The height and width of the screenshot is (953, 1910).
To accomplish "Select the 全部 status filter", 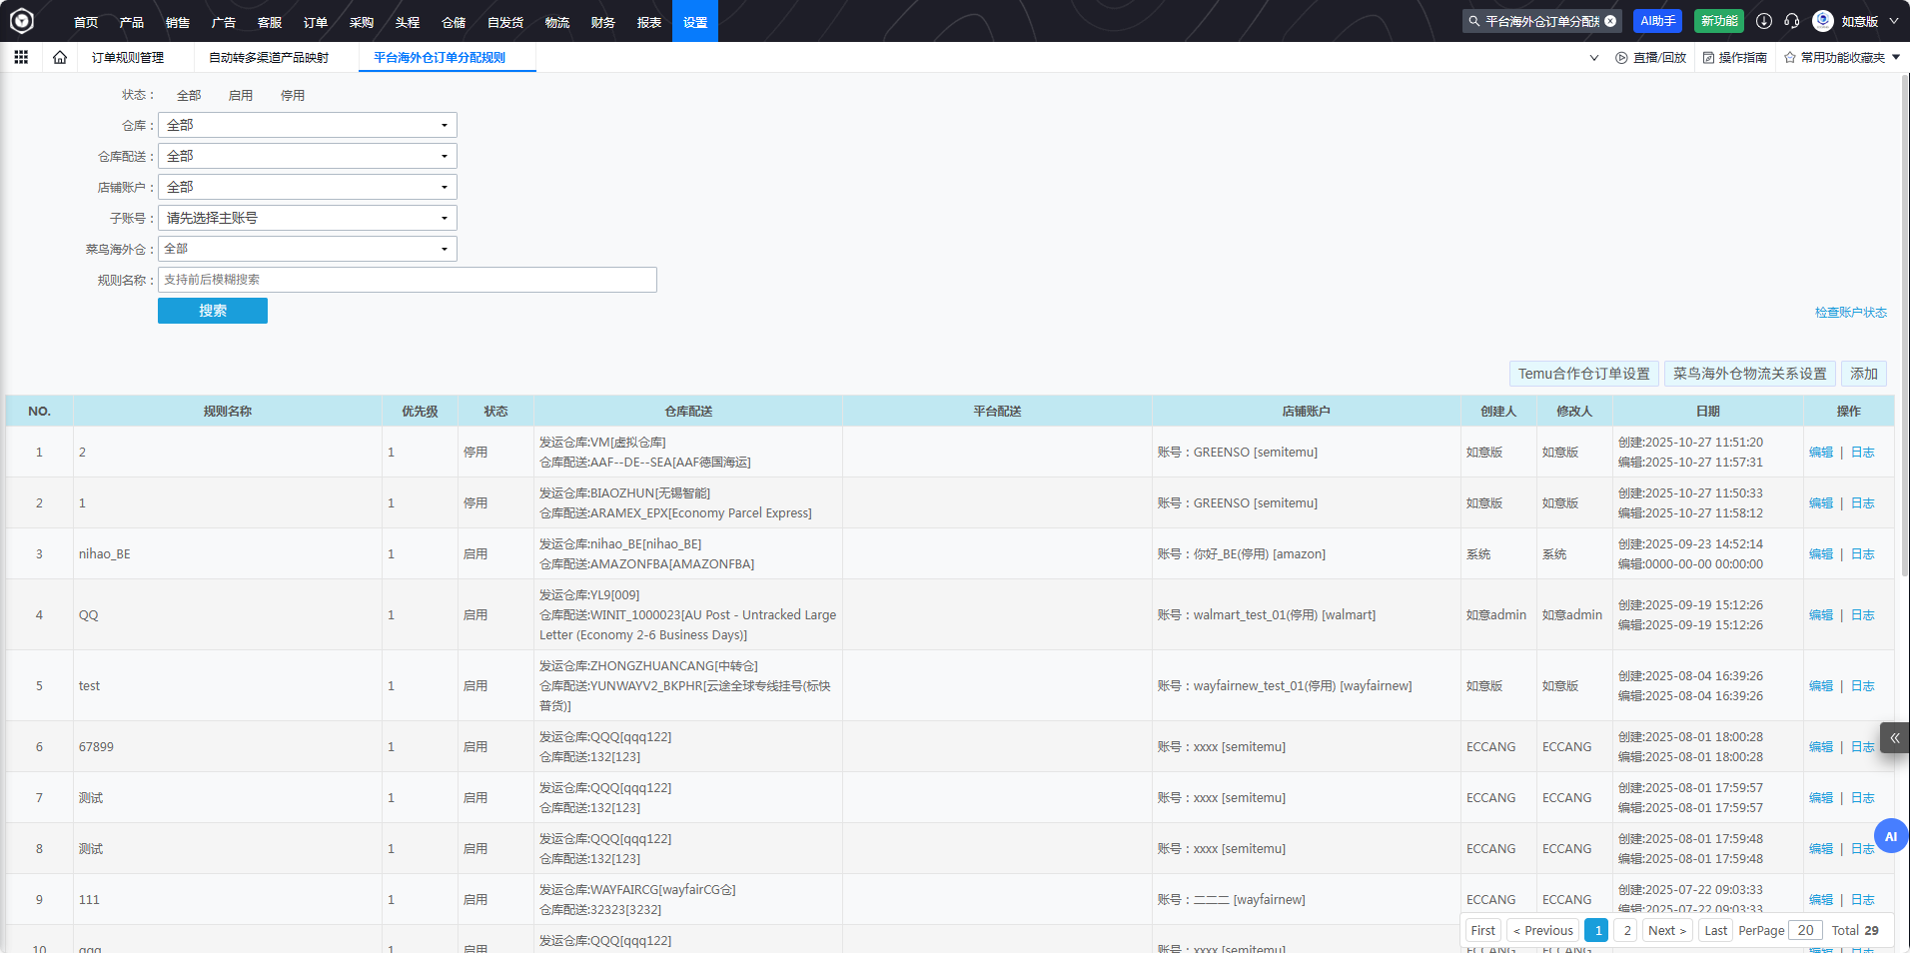I will tap(189, 96).
